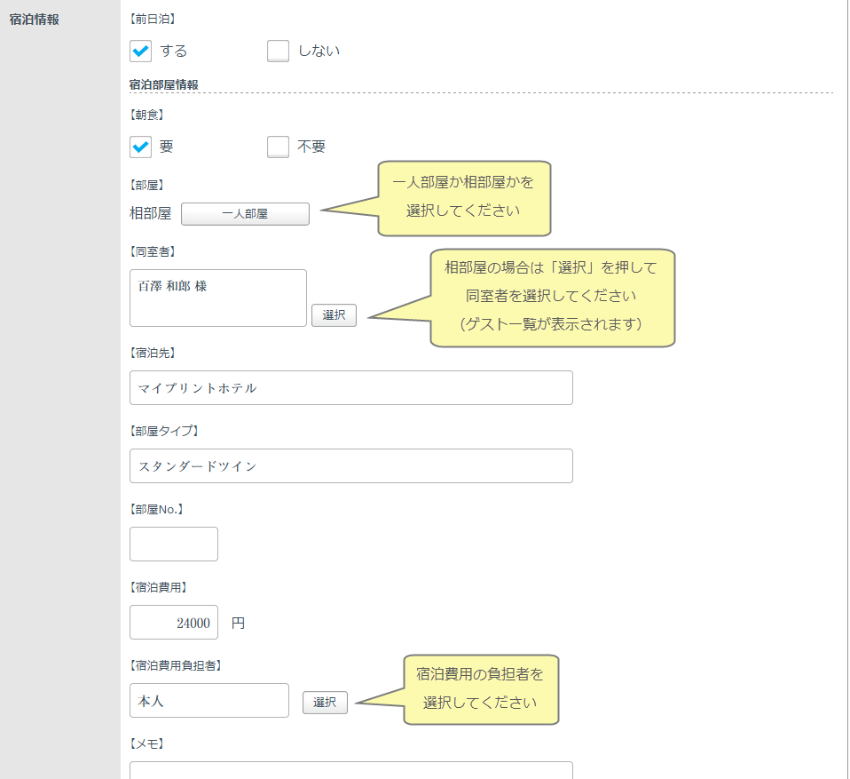Open 選択 for 宿泊費用負担者
The height and width of the screenshot is (779, 850).
tap(325, 703)
